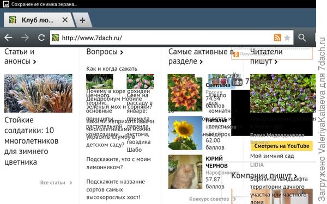
Task: Open the pink roses thumbnail under Вопросы
Action: click(x=141, y=82)
